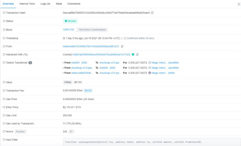Click the help icon beside Timestamp
The image size is (241, 146).
[x=4, y=38]
